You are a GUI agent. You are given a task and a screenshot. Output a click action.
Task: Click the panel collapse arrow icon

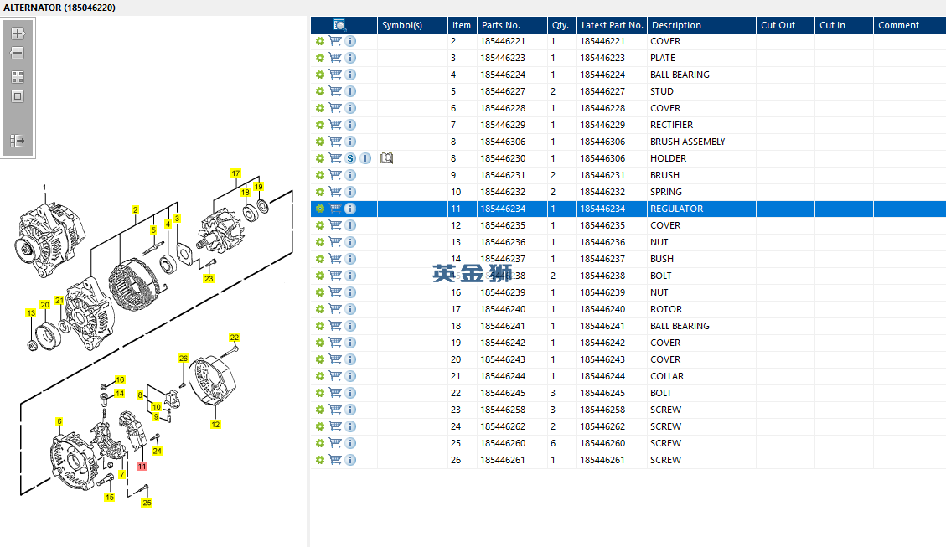pyautogui.click(x=18, y=141)
